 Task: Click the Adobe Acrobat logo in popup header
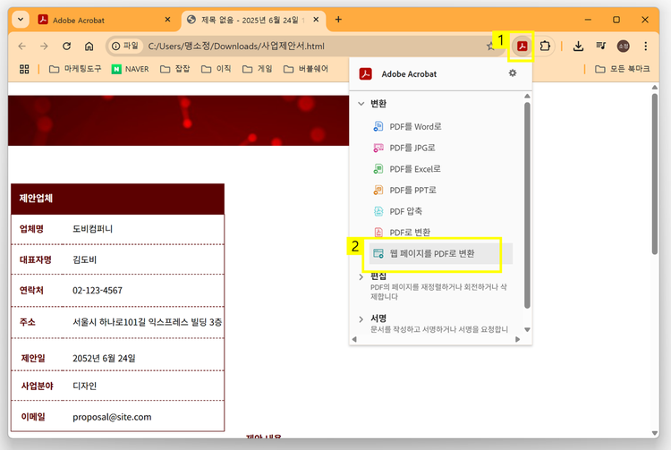[x=365, y=74]
